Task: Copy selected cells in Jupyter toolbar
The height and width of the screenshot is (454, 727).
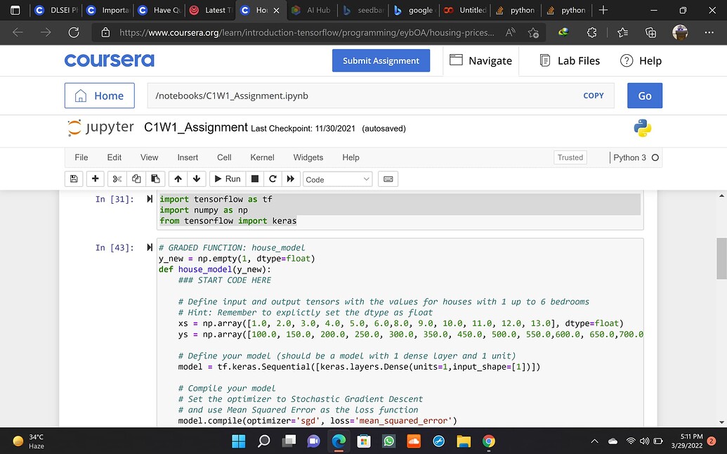Action: click(x=136, y=179)
